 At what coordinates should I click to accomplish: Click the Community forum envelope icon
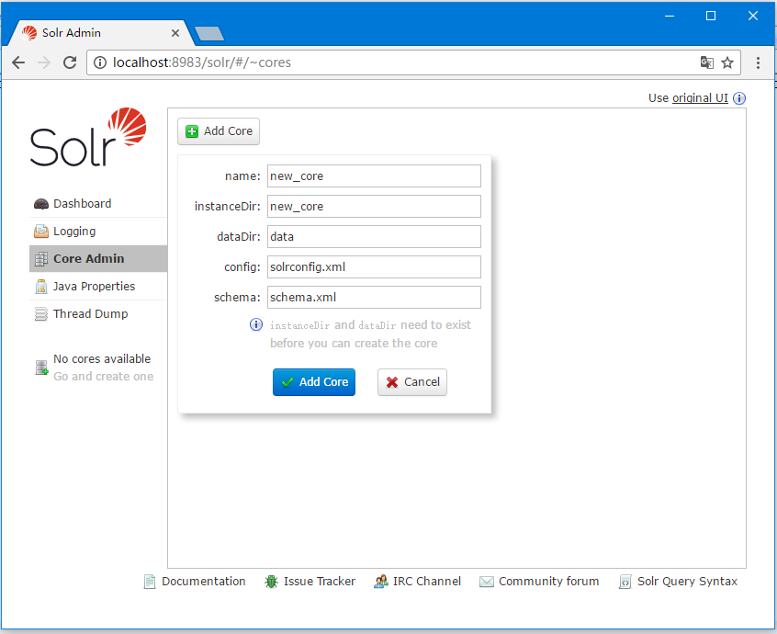[487, 582]
